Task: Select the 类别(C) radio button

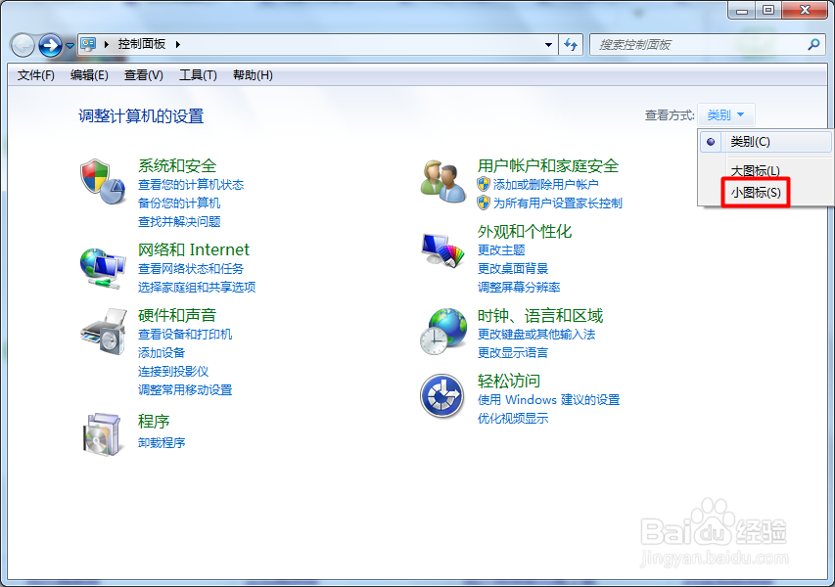Action: pos(710,142)
